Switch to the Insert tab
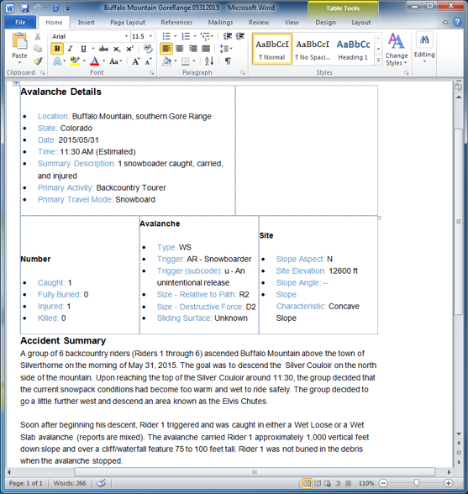The height and width of the screenshot is (494, 468). (86, 23)
